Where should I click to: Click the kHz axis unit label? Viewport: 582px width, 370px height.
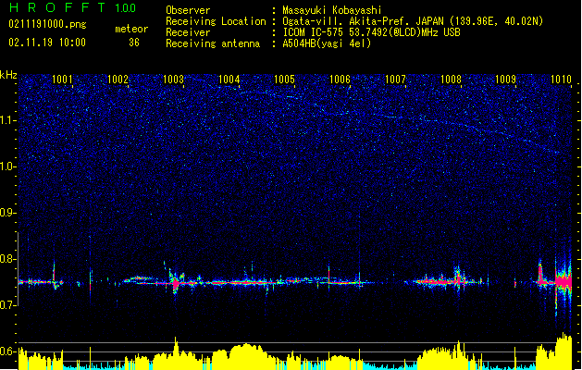coord(8,75)
